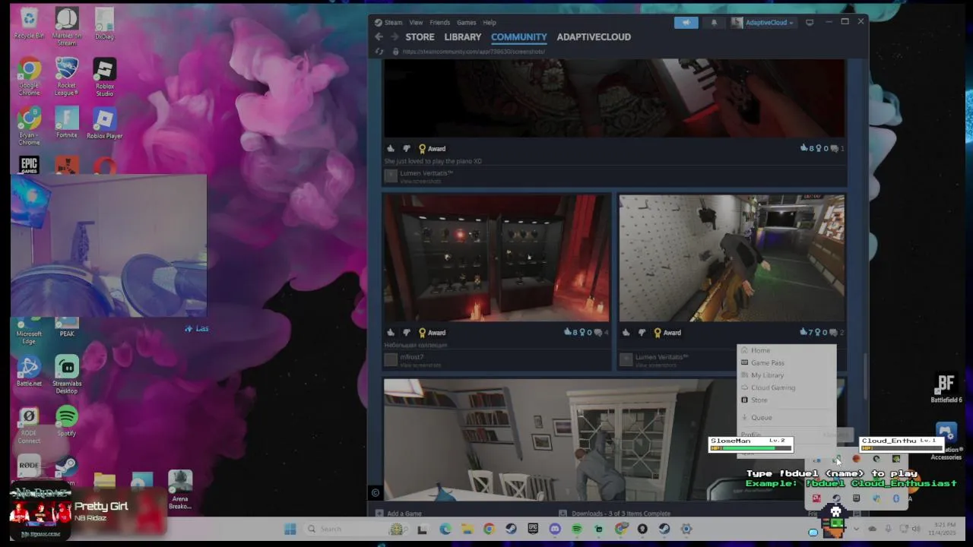Thumbs up the mfrost7 screenshot
The image size is (973, 547).
point(391,333)
